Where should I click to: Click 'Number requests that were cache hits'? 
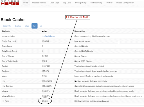point(91,81)
